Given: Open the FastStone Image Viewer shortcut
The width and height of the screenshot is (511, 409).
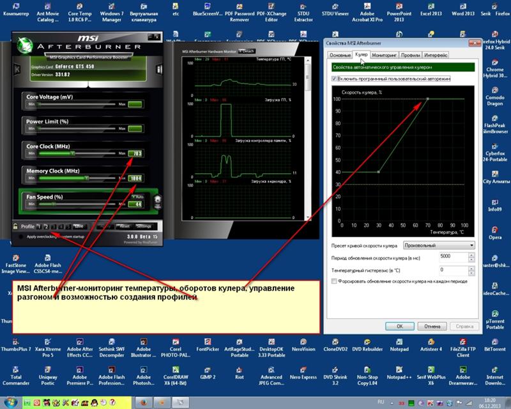Looking at the screenshot, I should tap(15, 264).
